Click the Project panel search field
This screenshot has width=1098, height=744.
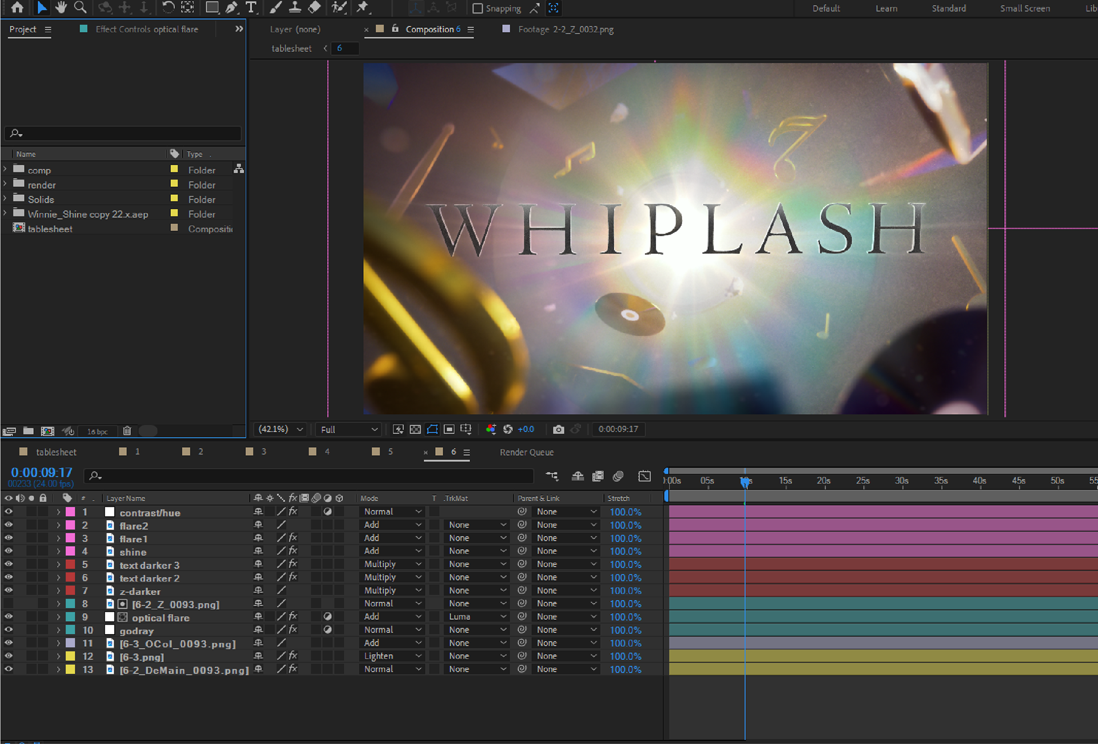coord(123,133)
